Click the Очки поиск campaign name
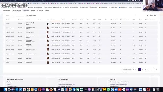The image size is (163, 92). (x=29, y=58)
